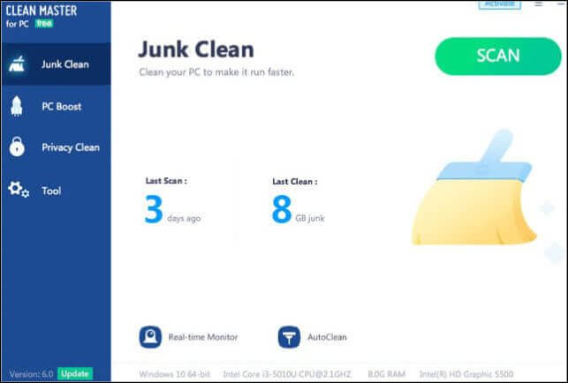Click the Junk Clean page heading
568x383 pixels.
coord(196,49)
